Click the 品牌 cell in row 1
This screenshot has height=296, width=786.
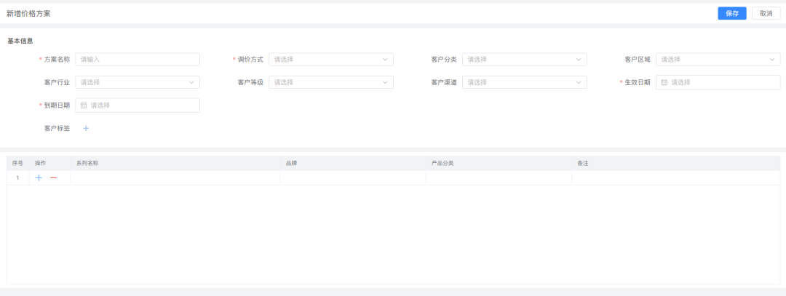pyautogui.click(x=353, y=177)
